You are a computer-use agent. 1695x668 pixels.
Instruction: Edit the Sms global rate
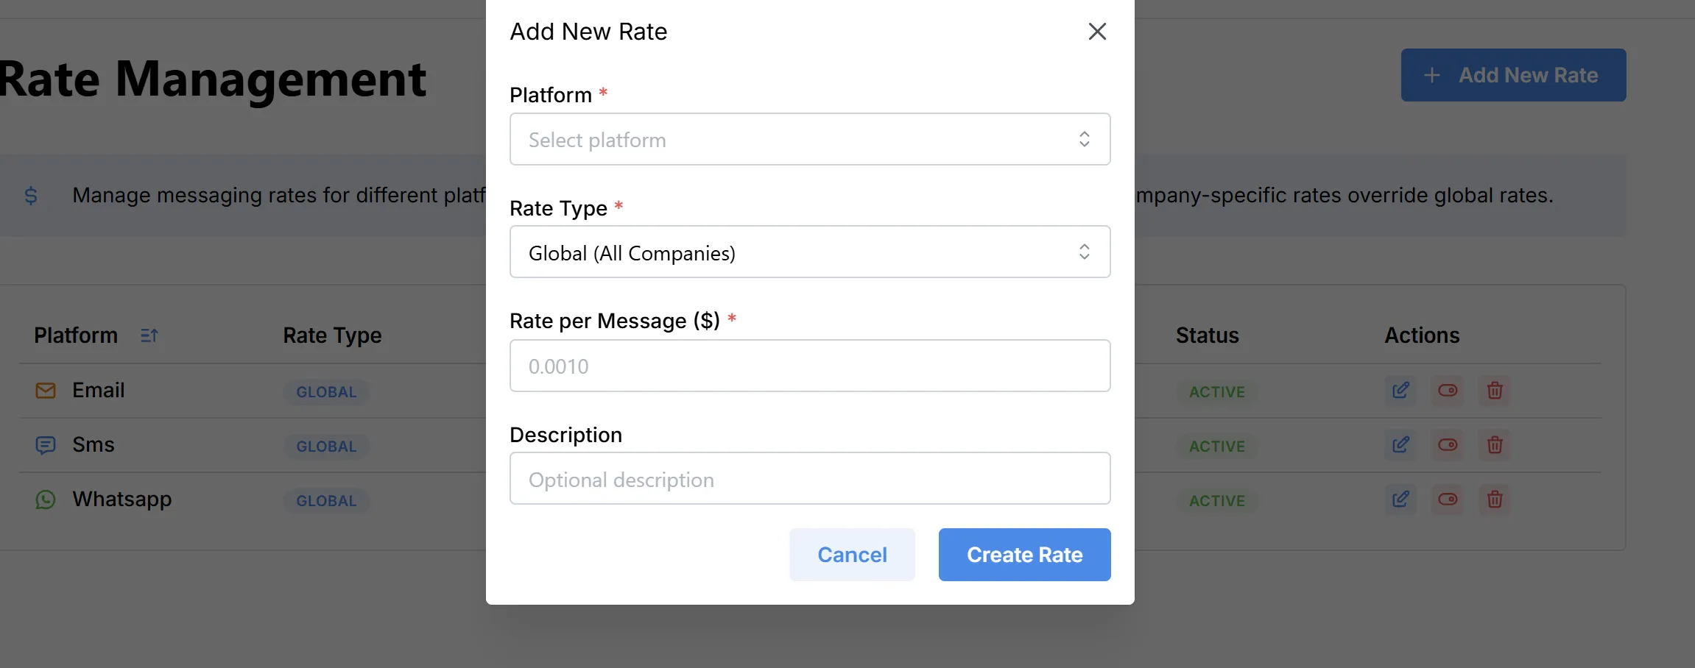1400,445
